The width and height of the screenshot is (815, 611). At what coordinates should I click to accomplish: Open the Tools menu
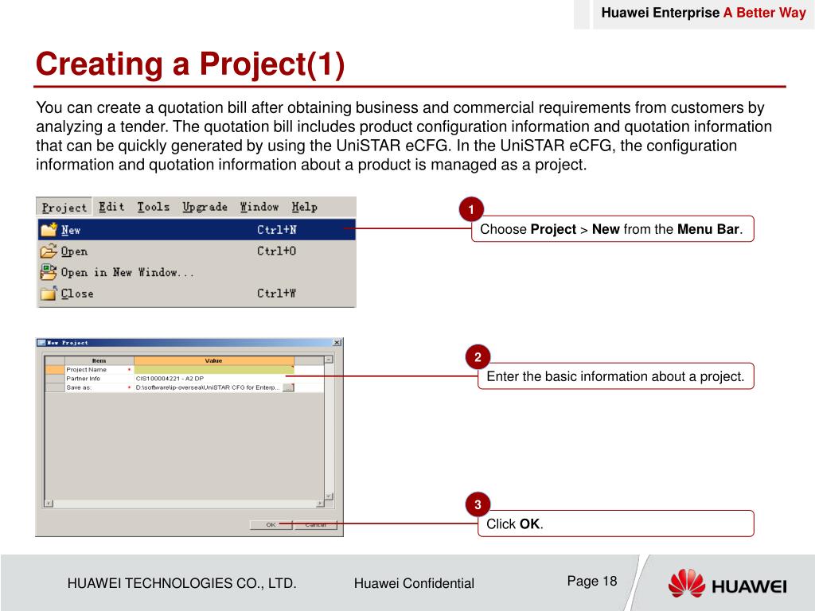(154, 207)
